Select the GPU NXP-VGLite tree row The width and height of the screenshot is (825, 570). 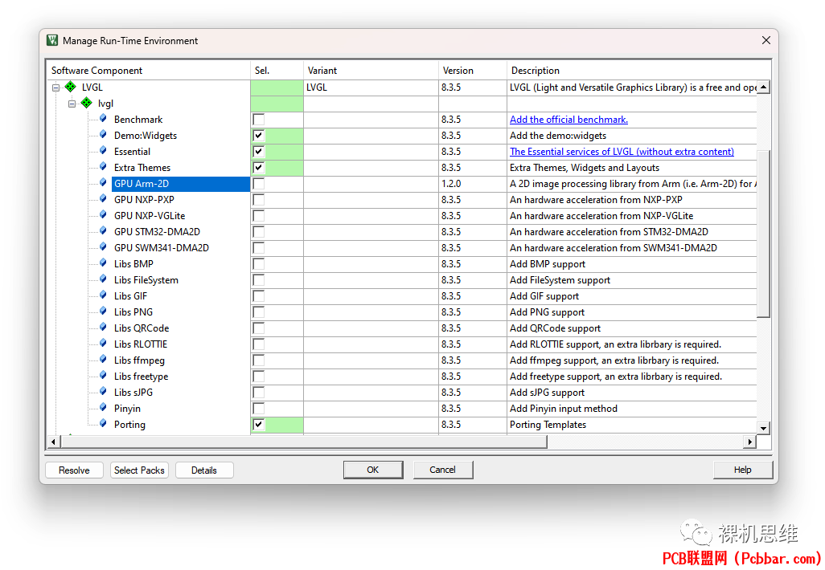pos(150,215)
